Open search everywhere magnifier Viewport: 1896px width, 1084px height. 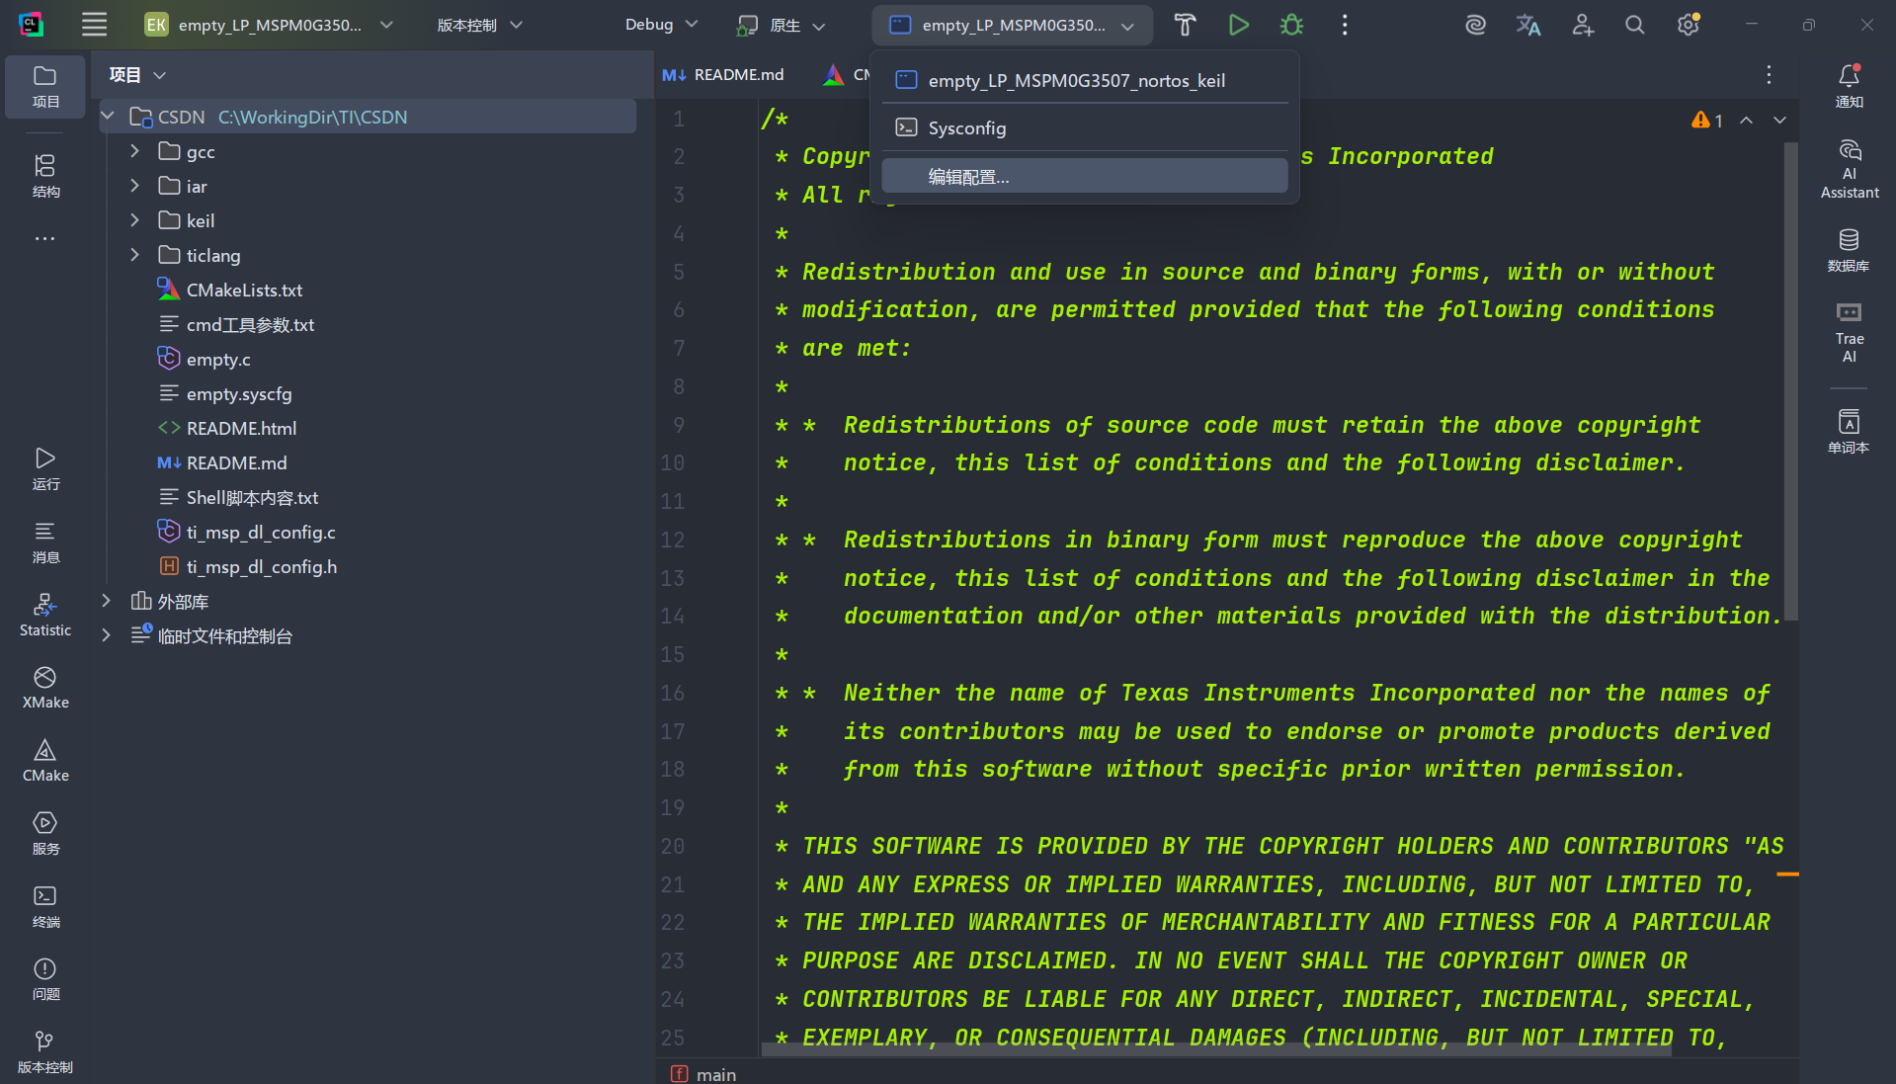tap(1635, 25)
